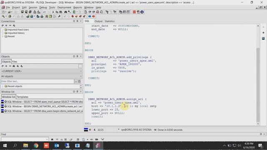Viewport: 267px width, 150px height.
Task: Open the New file dropdown arrow
Action: tap(6, 12)
